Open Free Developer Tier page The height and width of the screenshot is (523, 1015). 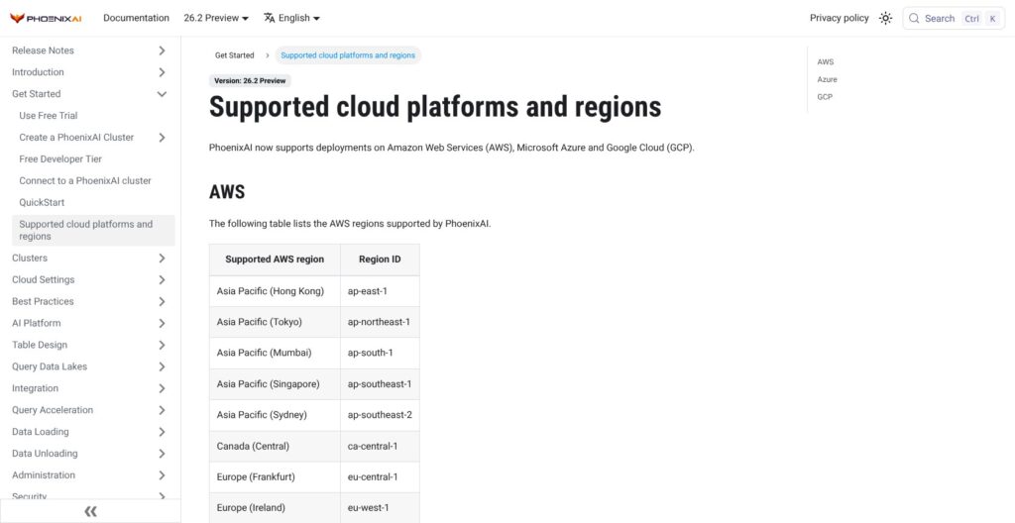[60, 158]
